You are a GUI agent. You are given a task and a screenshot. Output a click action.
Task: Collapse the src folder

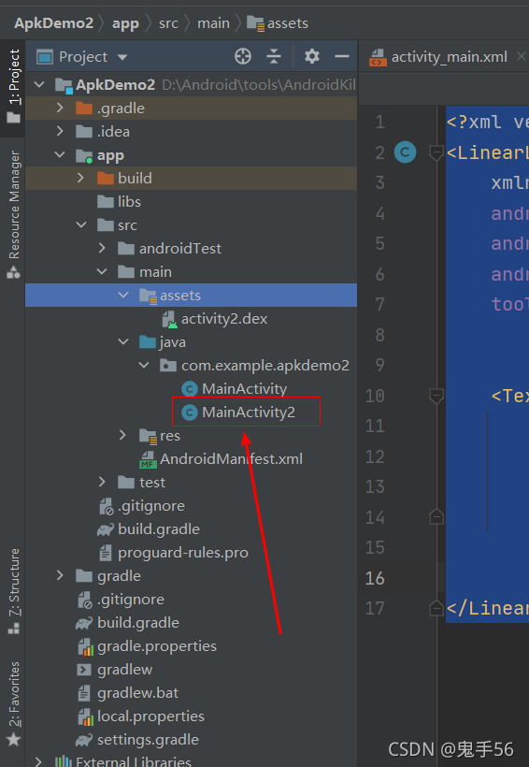[81, 225]
